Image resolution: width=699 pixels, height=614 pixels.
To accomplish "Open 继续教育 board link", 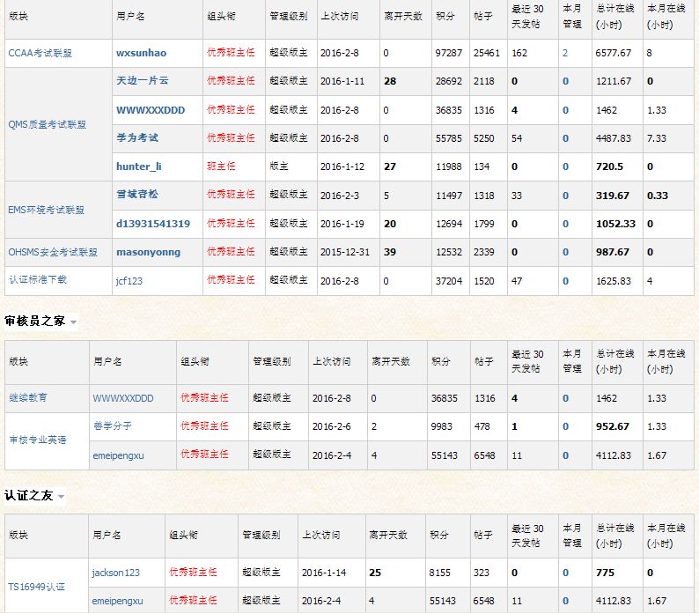I will 28,397.
